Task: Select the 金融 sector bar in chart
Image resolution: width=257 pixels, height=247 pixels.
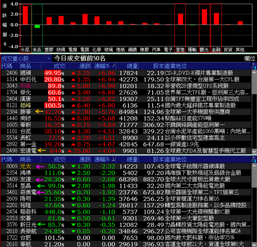Action: 216,19
